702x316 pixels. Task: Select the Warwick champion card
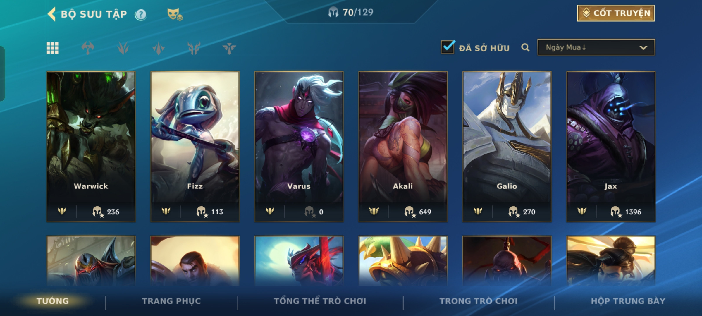coord(91,147)
